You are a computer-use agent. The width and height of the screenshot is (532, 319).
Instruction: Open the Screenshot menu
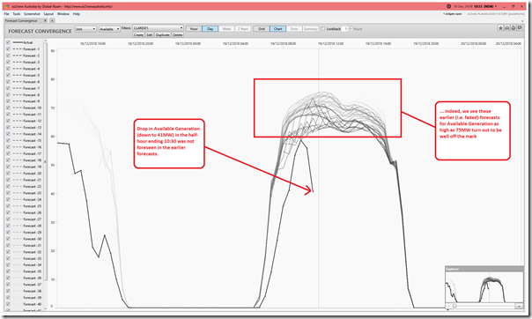[32, 14]
